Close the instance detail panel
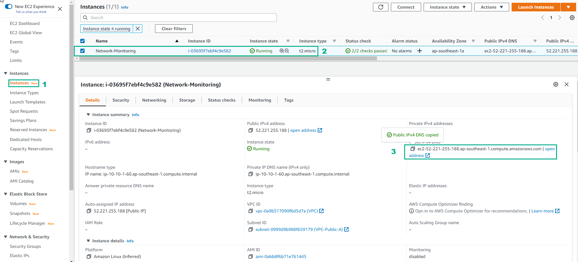 [x=567, y=84]
